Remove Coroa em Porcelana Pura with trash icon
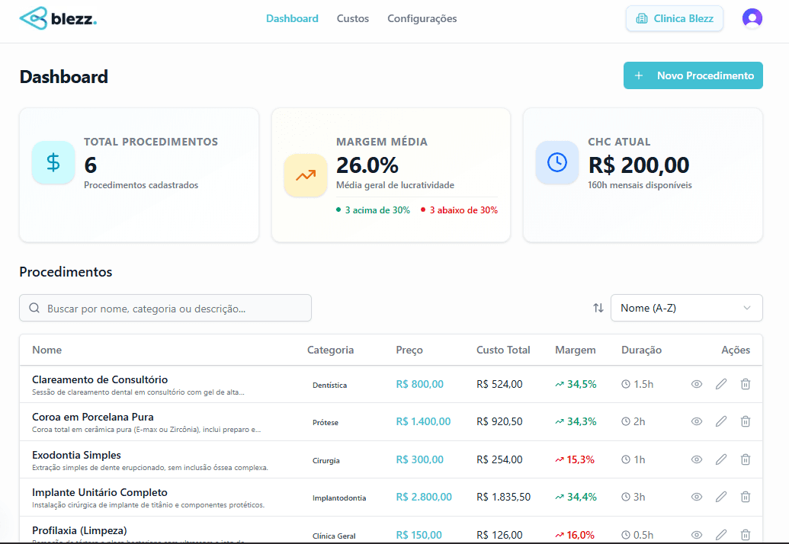The height and width of the screenshot is (544, 789). pos(746,421)
